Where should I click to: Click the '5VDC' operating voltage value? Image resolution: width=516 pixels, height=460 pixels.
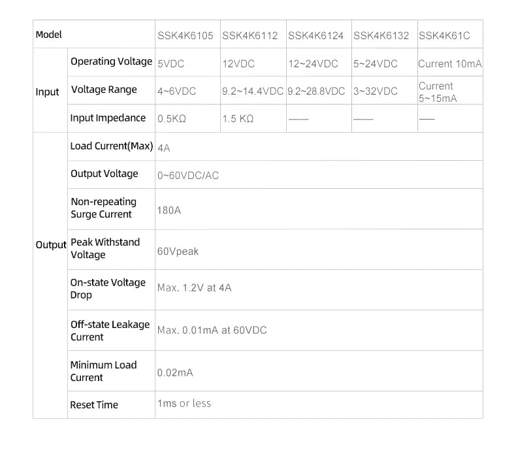pyautogui.click(x=170, y=64)
